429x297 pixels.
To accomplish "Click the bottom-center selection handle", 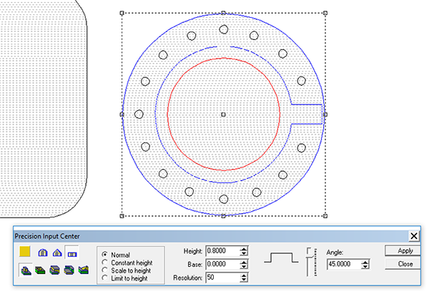I will tap(223, 216).
